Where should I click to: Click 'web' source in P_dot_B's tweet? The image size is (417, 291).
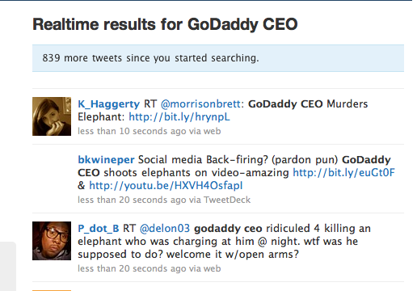[212, 268]
